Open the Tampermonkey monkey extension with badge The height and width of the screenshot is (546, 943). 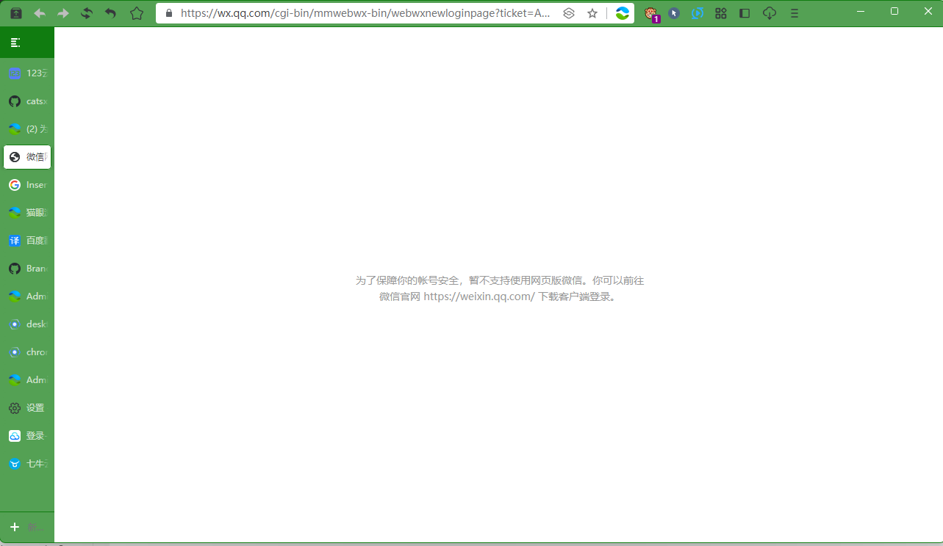(650, 13)
